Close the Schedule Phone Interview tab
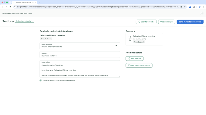206x115 pixels. [x=35, y=2]
